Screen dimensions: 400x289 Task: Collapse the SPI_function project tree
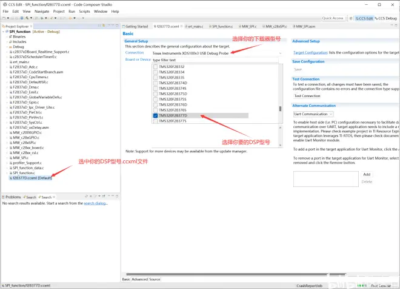pos(3,32)
